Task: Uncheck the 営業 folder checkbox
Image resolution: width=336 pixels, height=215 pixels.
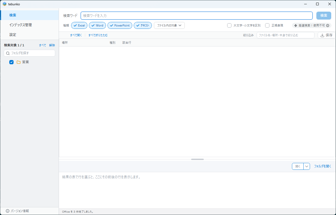Action: pos(11,62)
